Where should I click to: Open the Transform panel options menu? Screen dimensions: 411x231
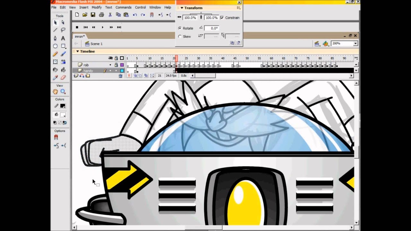pyautogui.click(x=239, y=8)
